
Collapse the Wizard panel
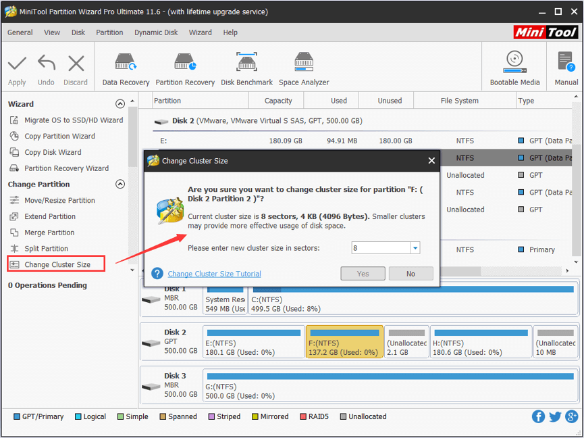[x=120, y=103]
